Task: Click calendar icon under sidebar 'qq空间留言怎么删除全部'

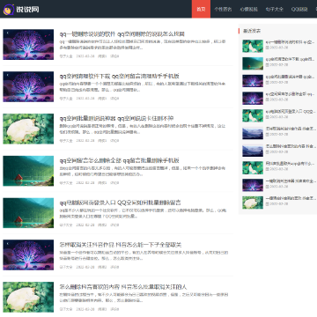Action: click(x=268, y=100)
